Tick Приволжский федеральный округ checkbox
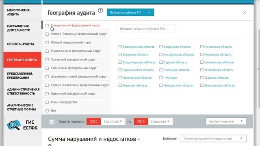Image resolution: width=260 pixels, height=146 pixels. pos(47,51)
